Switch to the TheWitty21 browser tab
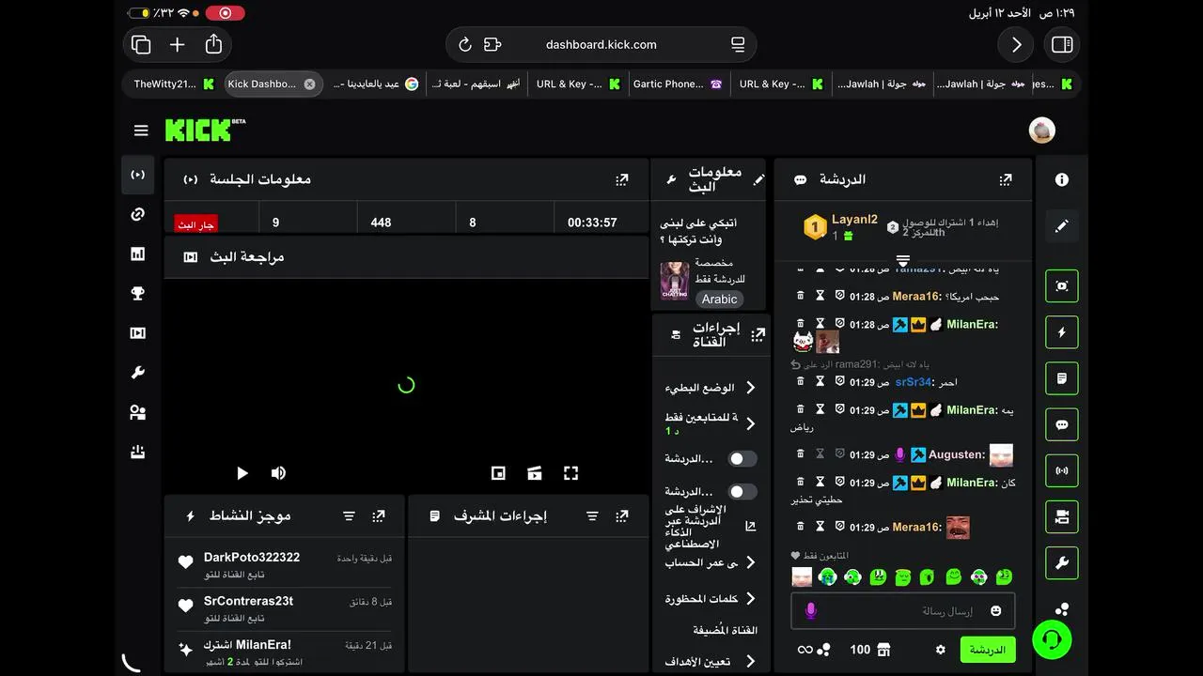 pos(175,84)
